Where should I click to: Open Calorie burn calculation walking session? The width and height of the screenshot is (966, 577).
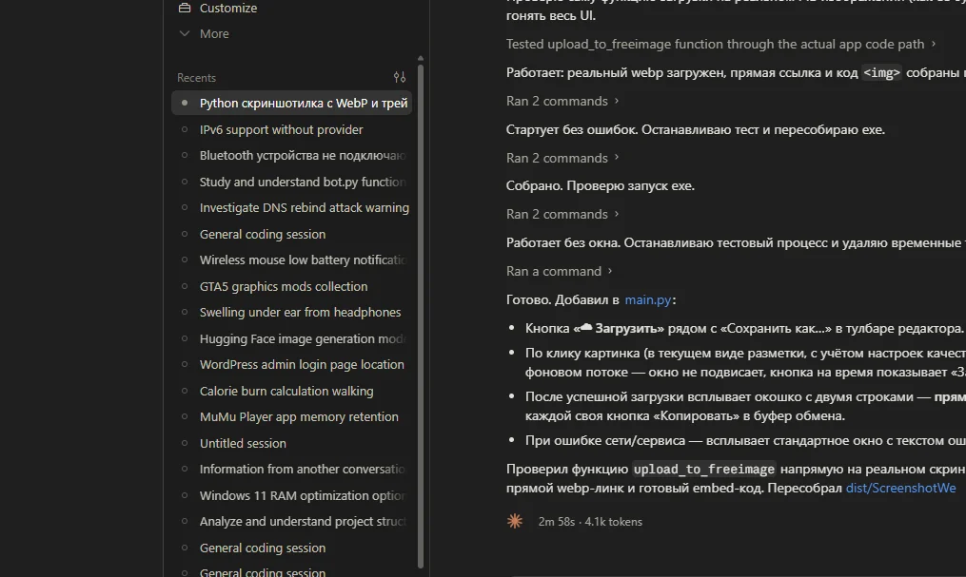click(291, 391)
